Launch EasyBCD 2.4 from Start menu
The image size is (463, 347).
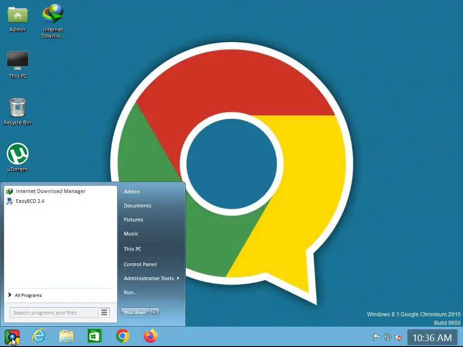[x=60, y=201]
